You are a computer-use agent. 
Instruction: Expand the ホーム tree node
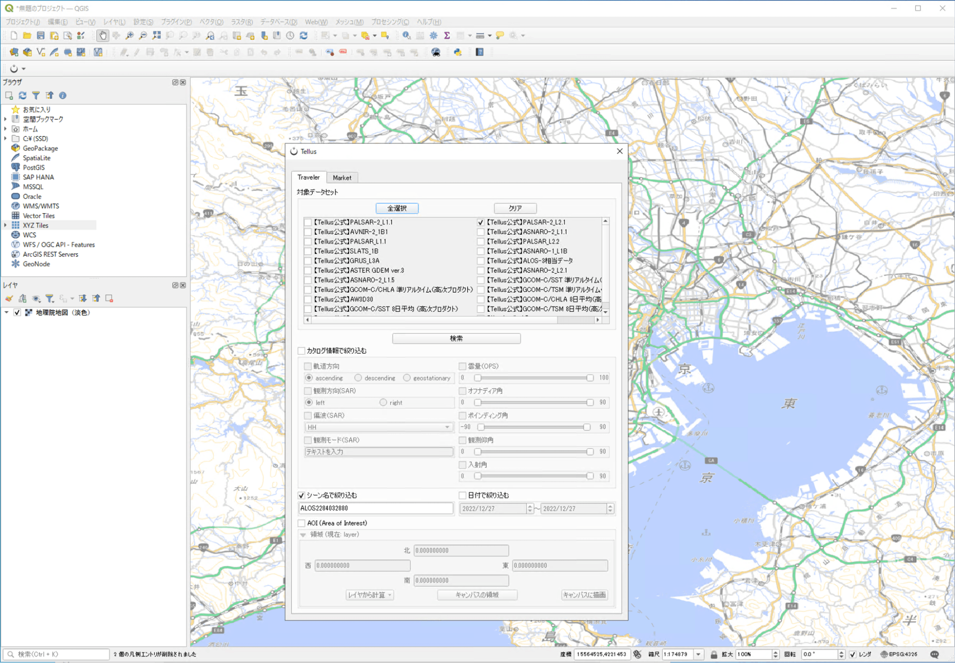click(6, 129)
